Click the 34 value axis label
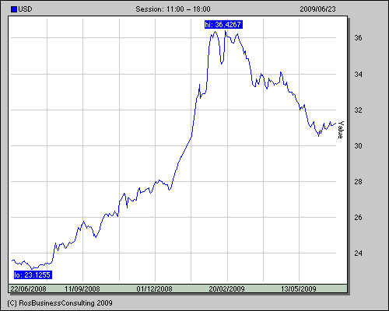The width and height of the screenshot is (389, 311). click(358, 75)
